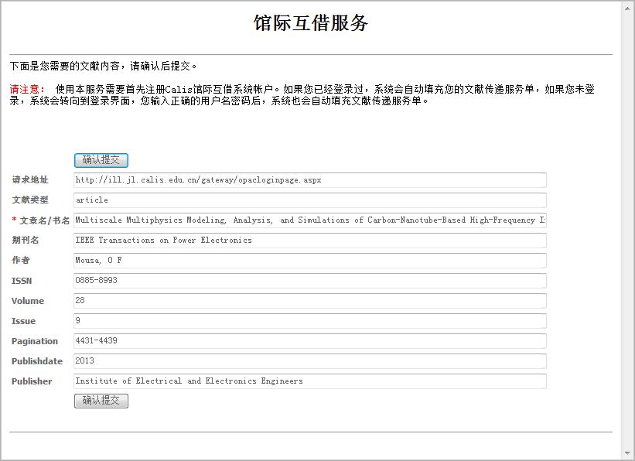Image resolution: width=635 pixels, height=461 pixels.
Task: Click the 馆际互借服务 page heading
Action: (311, 23)
